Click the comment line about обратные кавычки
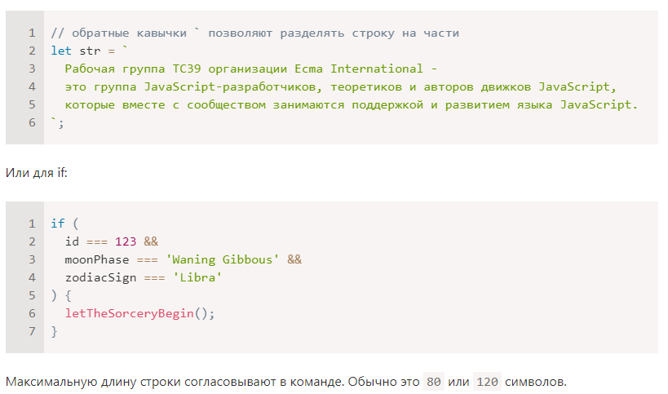This screenshot has width=668, height=394. tap(254, 33)
